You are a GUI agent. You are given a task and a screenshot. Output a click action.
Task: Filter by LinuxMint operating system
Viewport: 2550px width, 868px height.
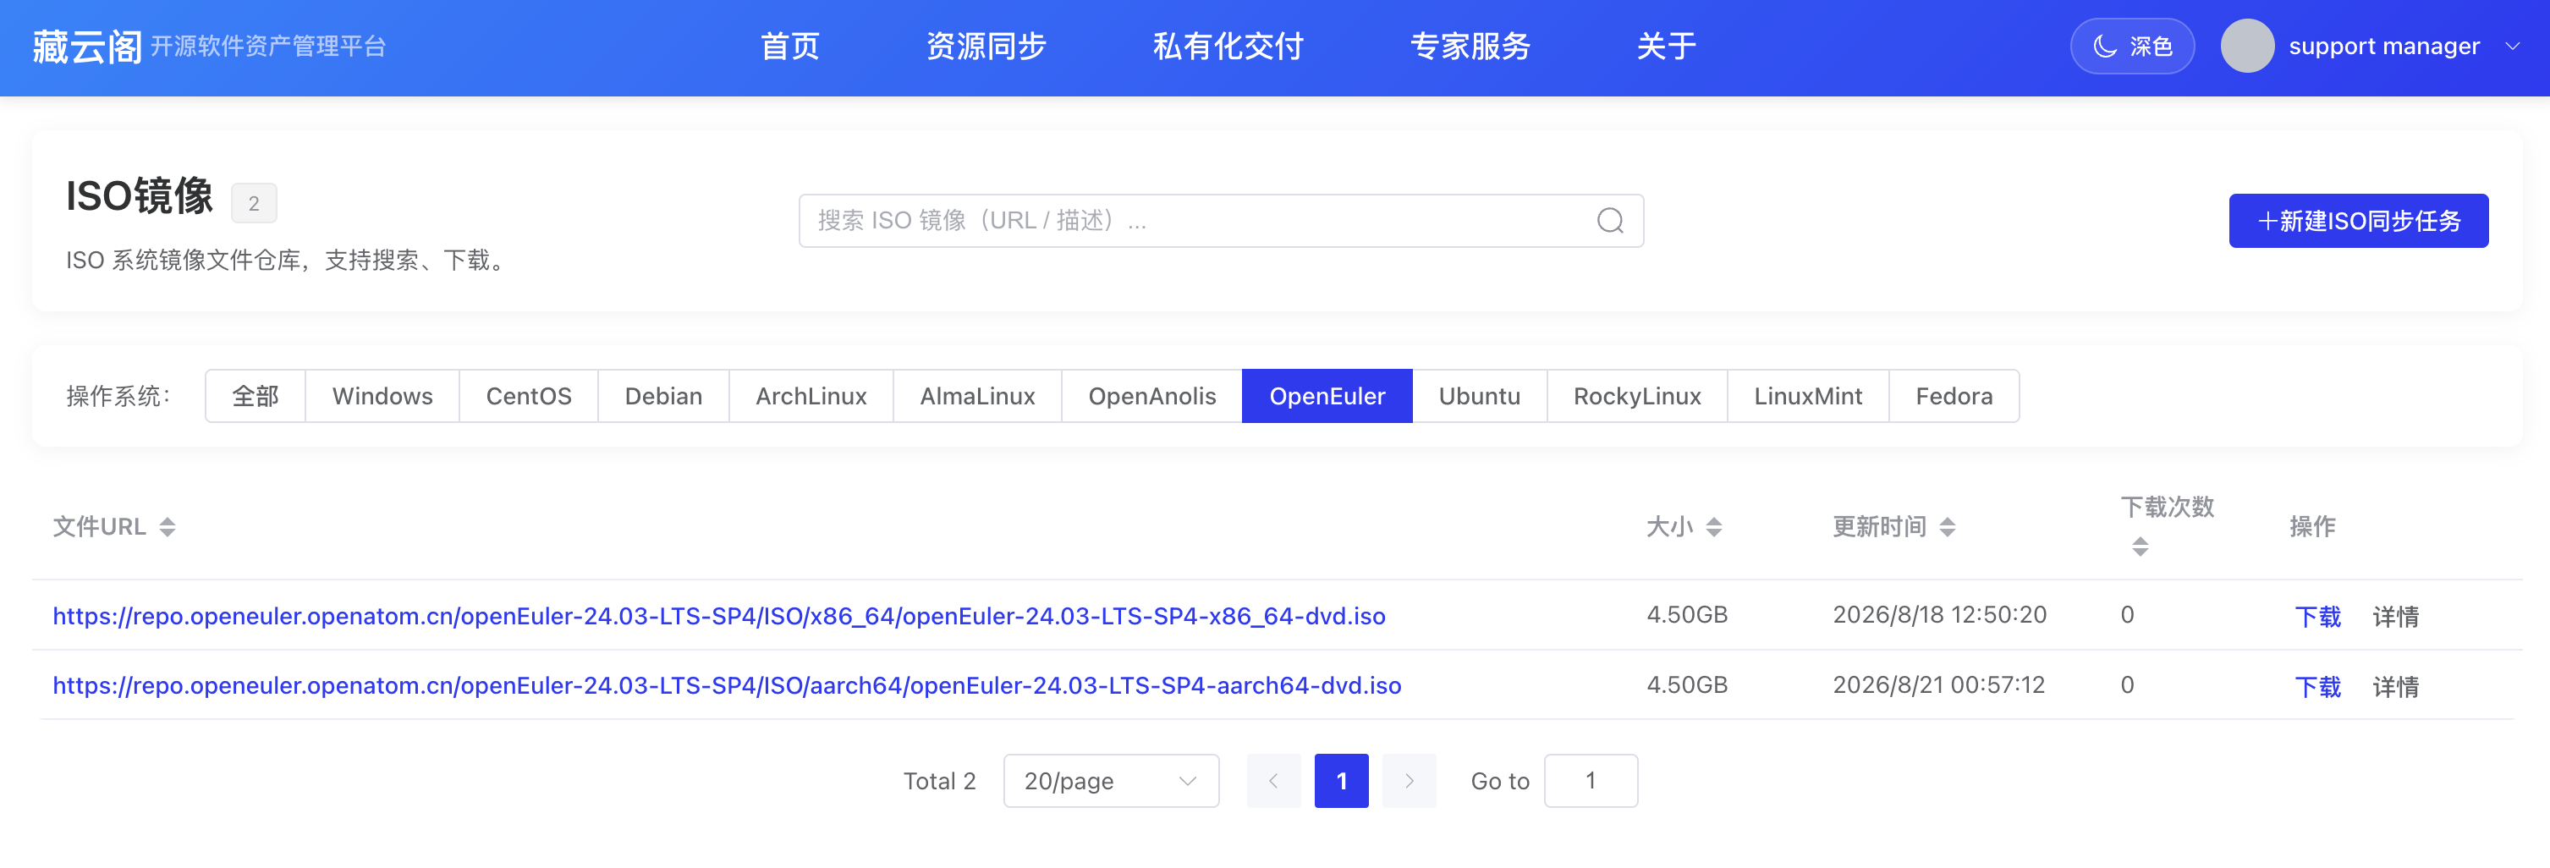(x=1807, y=396)
